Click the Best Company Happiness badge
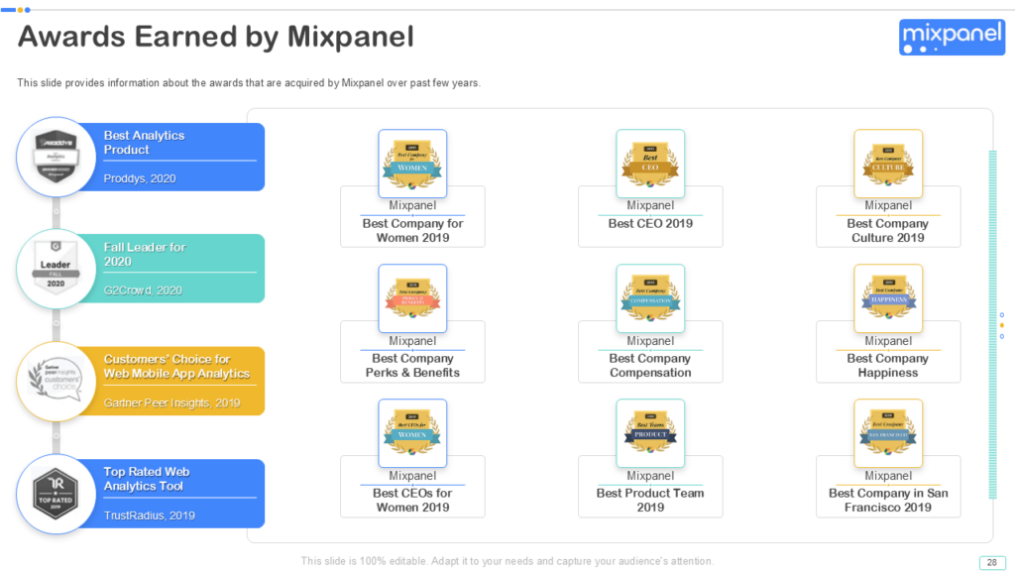Viewport: 1015px width, 571px height. tap(888, 298)
